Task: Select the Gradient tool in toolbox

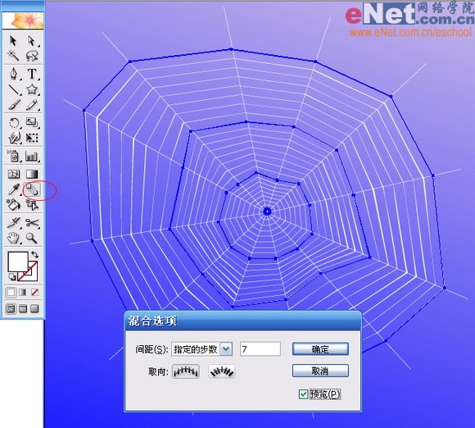Action: click(x=32, y=174)
